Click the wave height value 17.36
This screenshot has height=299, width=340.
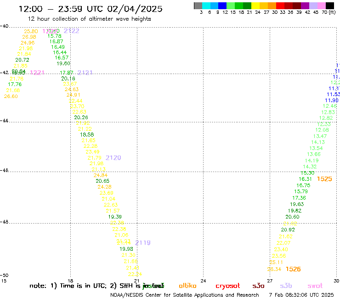299,198
